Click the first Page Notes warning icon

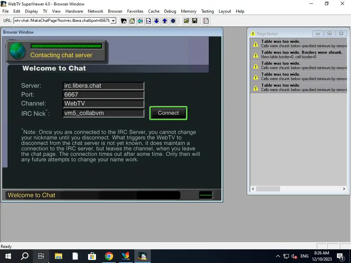[x=256, y=44]
